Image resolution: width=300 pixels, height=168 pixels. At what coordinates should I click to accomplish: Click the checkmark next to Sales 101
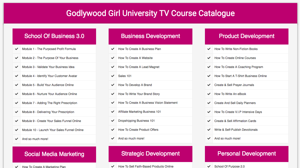113,76
